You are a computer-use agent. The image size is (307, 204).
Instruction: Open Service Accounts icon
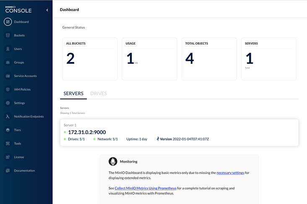[x=8, y=76]
